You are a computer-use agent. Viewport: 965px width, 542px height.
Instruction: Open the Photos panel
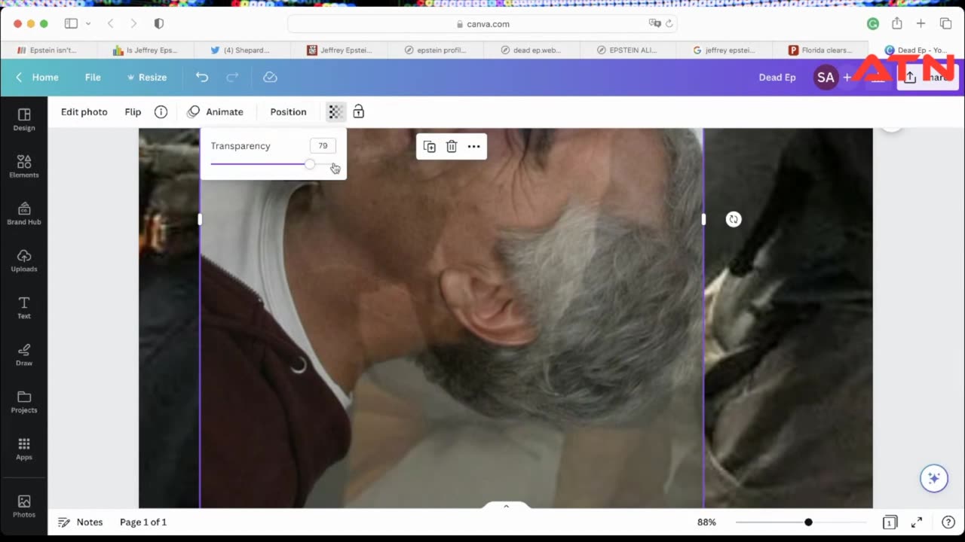click(24, 505)
